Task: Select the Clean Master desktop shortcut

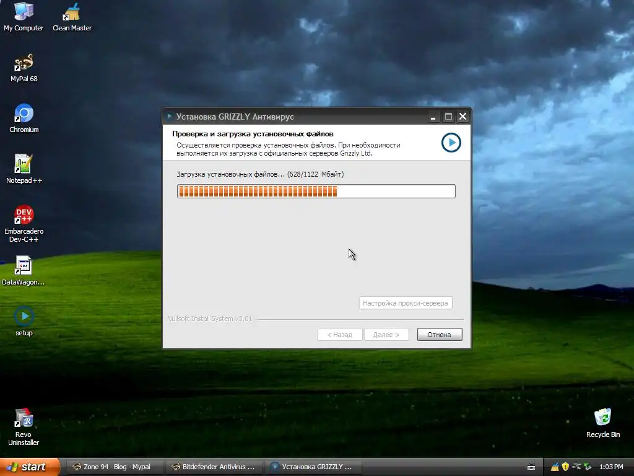Action: (x=72, y=16)
